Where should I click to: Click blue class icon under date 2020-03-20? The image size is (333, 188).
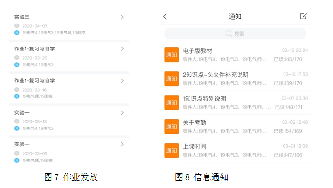tap(17, 65)
